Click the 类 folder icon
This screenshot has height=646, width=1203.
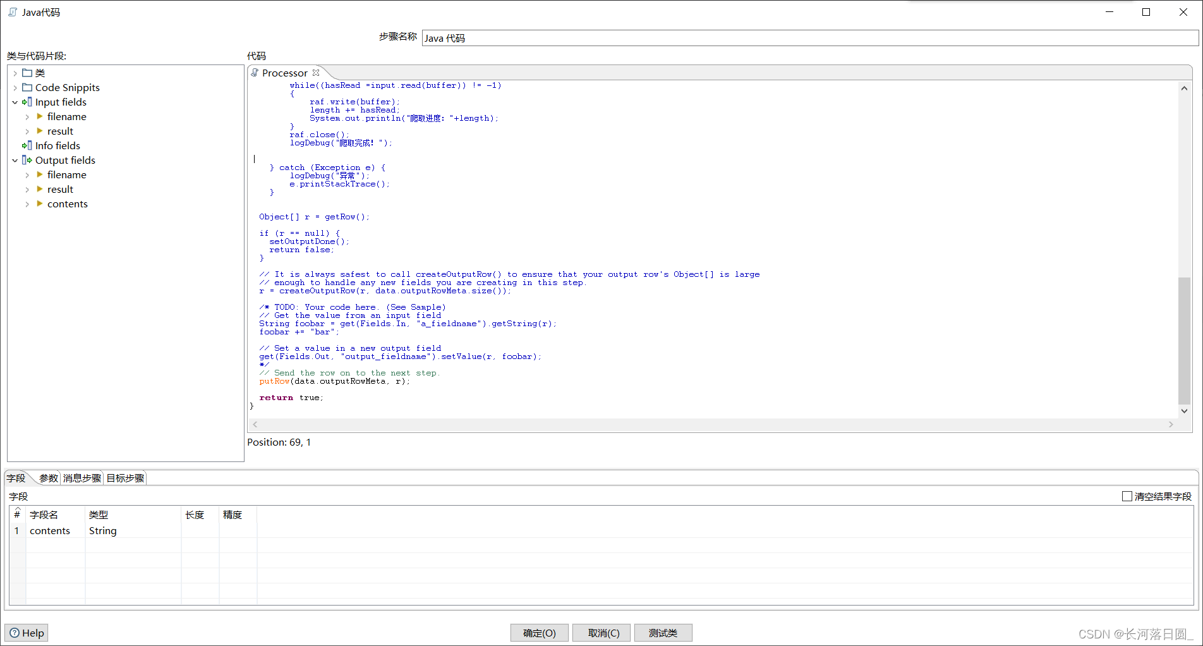[x=27, y=73]
